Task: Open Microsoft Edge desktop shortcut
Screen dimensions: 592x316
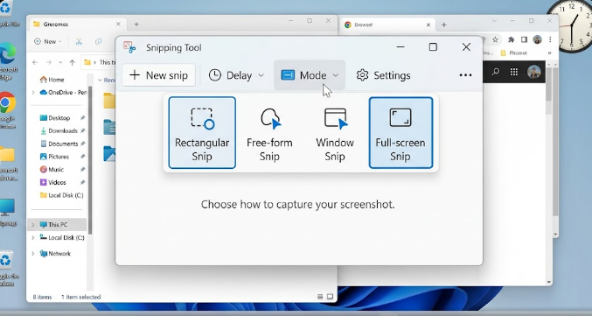Action: coord(8,60)
